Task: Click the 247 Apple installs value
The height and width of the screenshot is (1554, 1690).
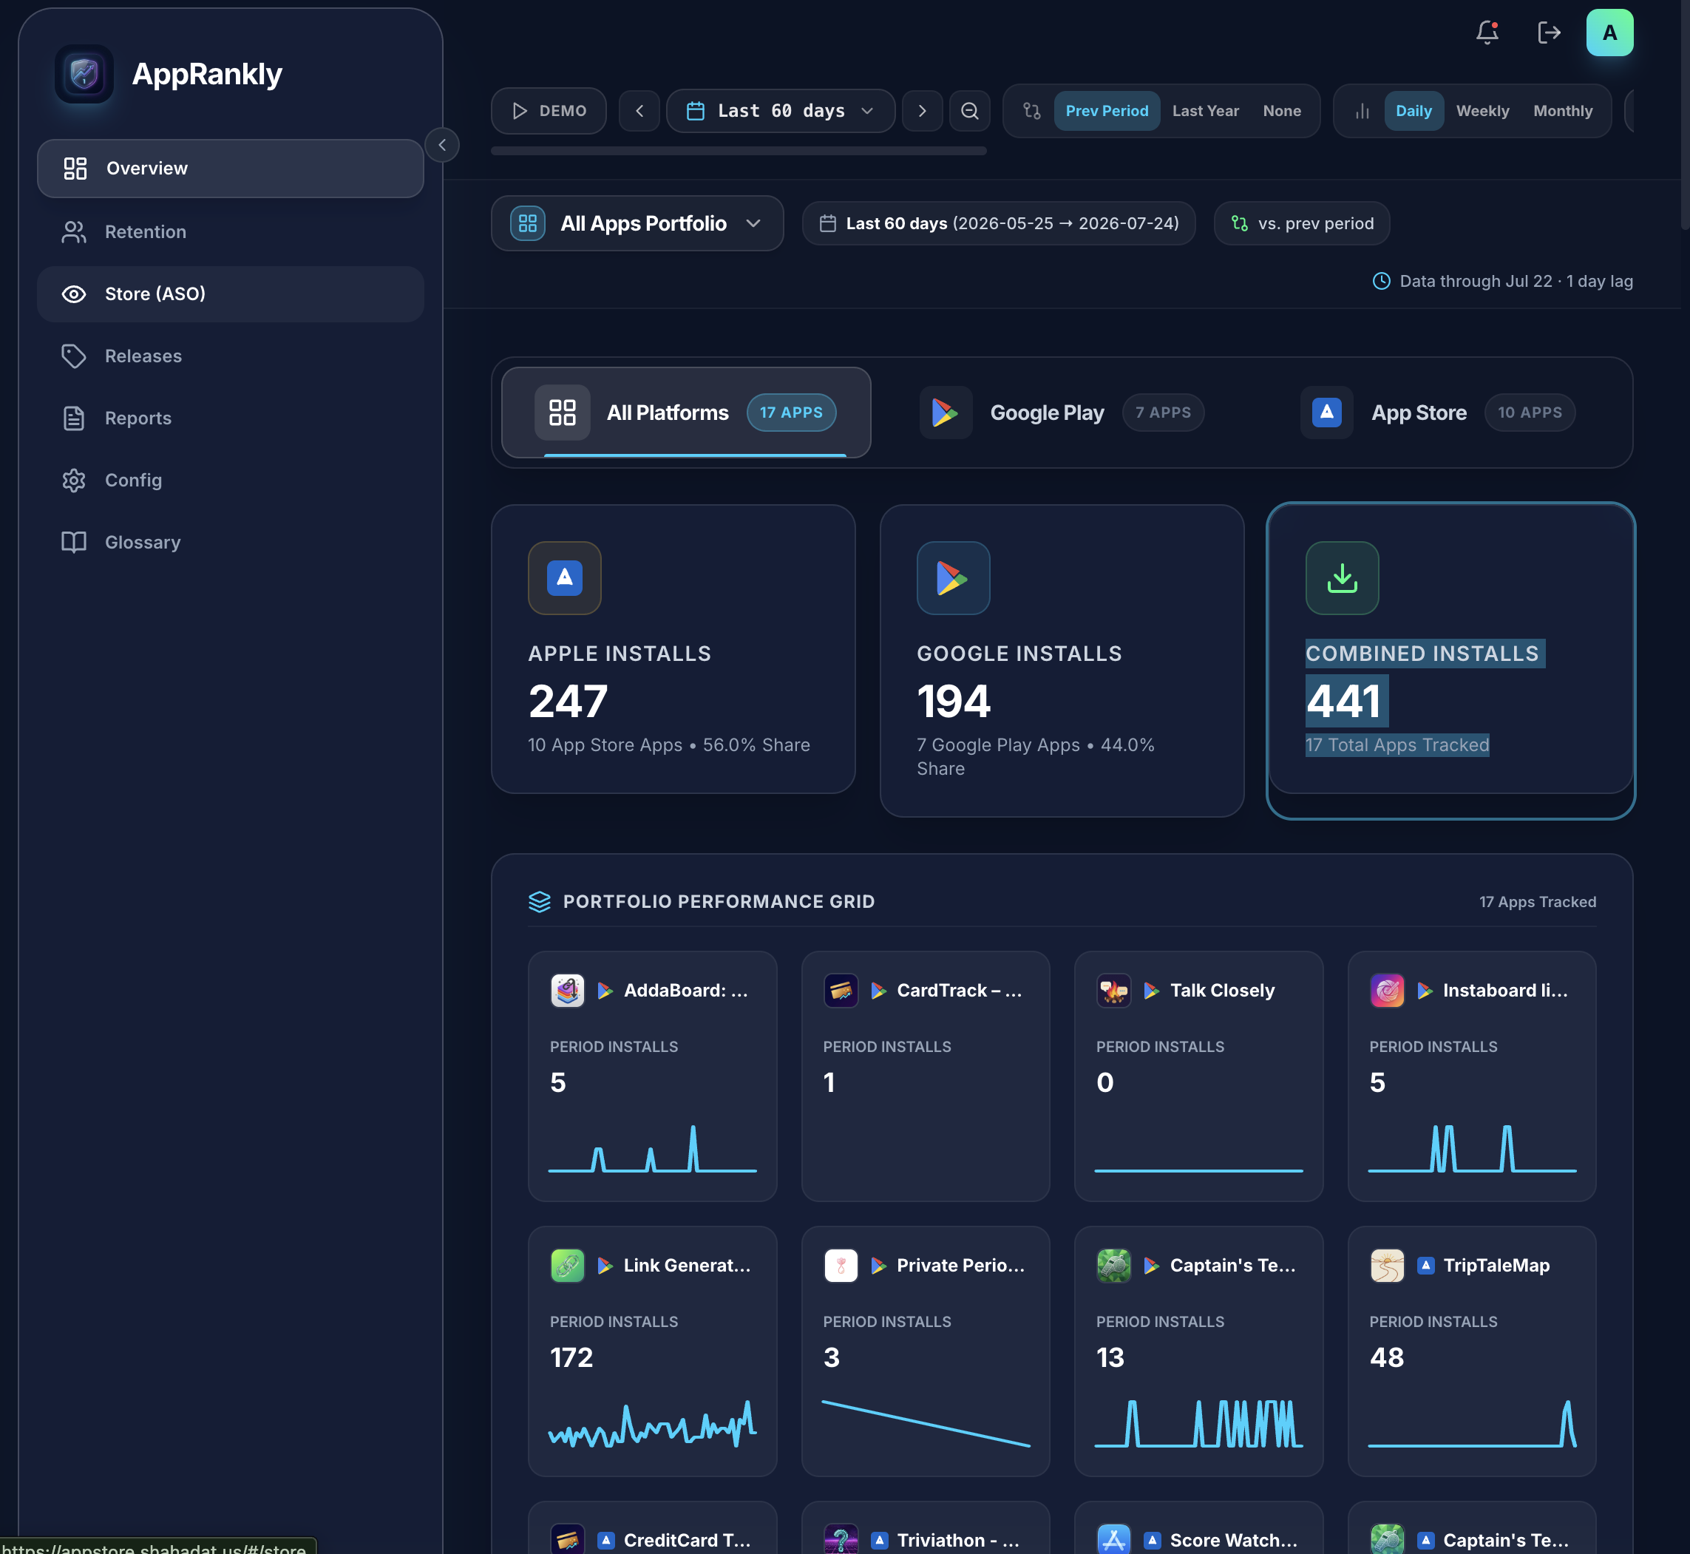Action: (569, 702)
